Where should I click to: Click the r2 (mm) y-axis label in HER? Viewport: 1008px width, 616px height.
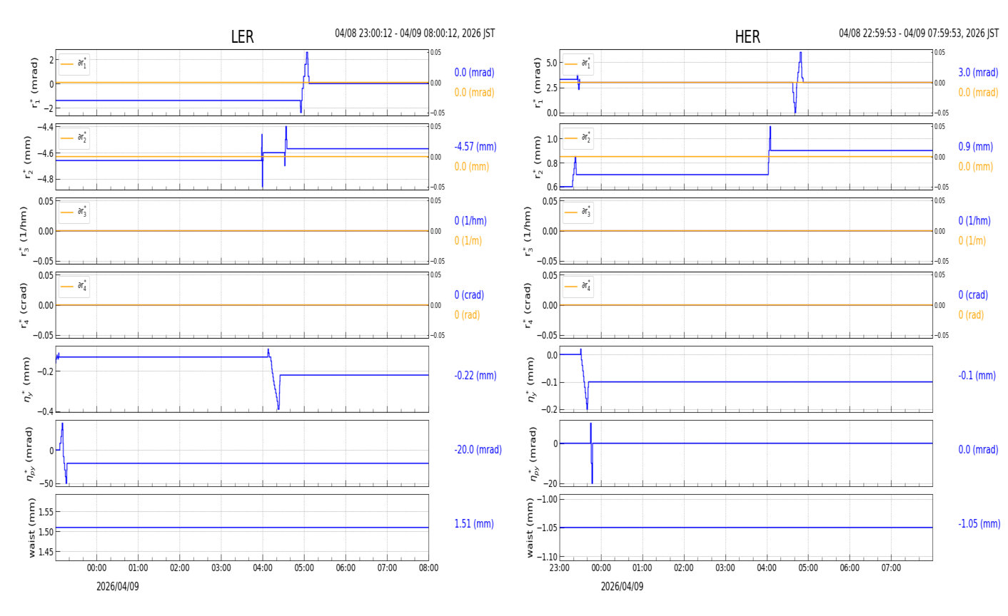tap(538, 157)
